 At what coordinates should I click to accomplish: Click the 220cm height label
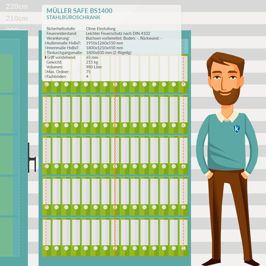tap(16, 6)
